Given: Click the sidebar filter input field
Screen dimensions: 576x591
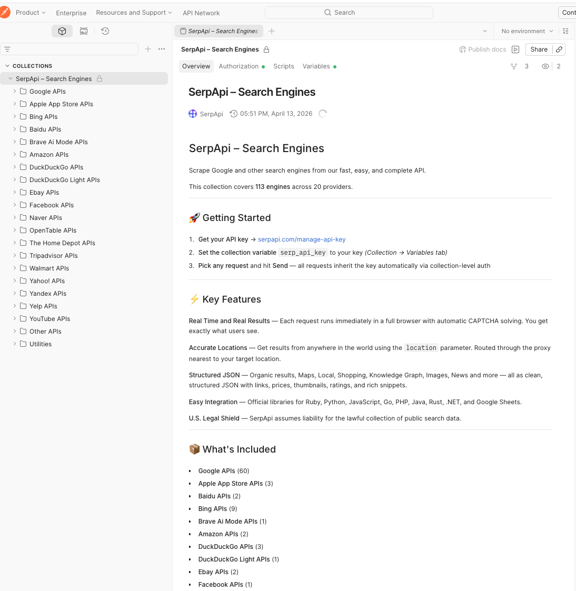Looking at the screenshot, I should (x=69, y=49).
